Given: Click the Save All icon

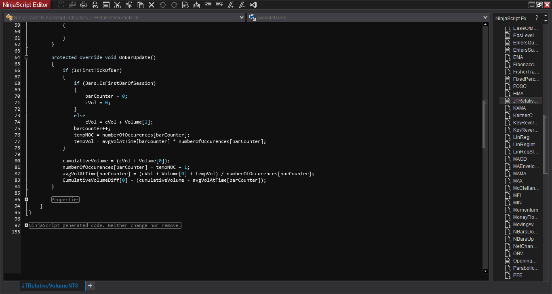Looking at the screenshot, I should [x=72, y=5].
